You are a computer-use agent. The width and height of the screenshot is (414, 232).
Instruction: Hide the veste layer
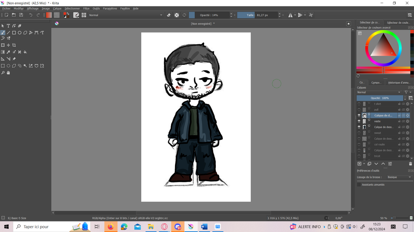(x=359, y=121)
